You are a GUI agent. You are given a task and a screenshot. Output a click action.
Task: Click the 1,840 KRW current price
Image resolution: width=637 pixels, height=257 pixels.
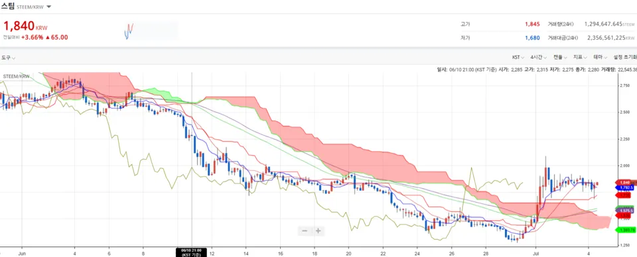click(x=25, y=26)
